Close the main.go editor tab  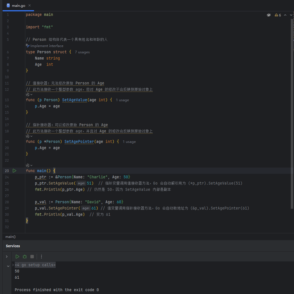(30, 5)
